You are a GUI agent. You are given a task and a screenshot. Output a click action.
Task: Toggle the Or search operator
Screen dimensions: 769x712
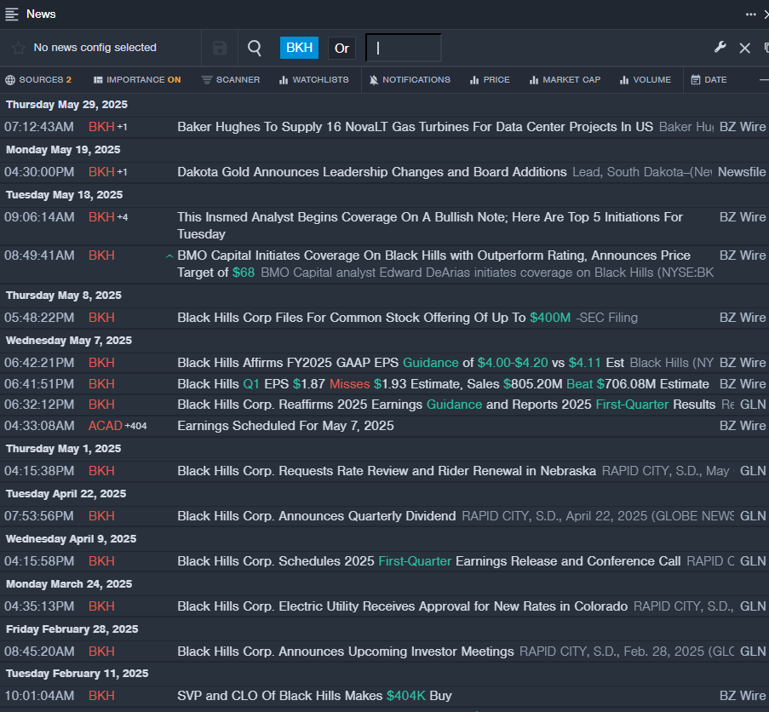coord(341,48)
